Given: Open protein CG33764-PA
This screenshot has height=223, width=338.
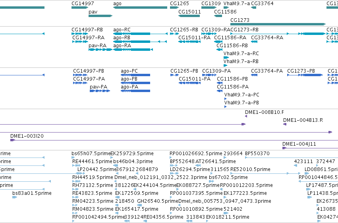Looking at the screenshot, I should click(x=267, y=71).
